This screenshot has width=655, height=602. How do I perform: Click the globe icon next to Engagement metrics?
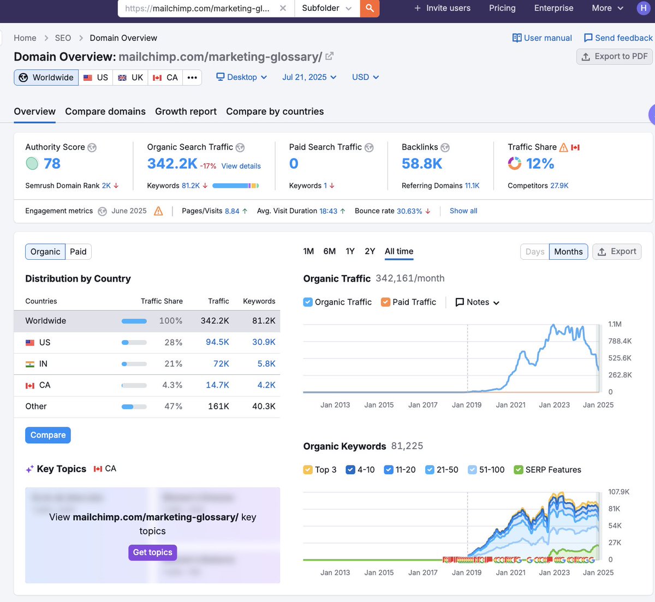click(x=102, y=211)
